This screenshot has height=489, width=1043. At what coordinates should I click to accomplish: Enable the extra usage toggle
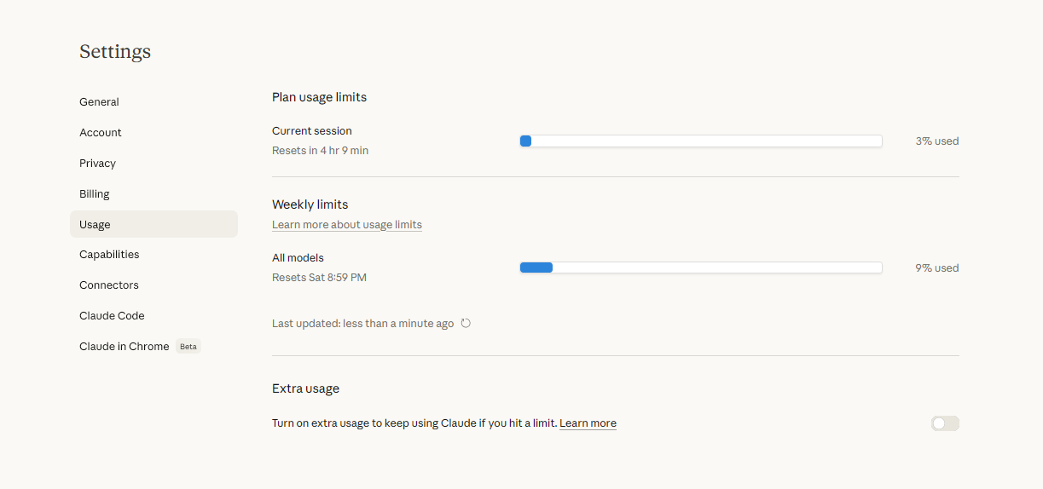point(945,423)
